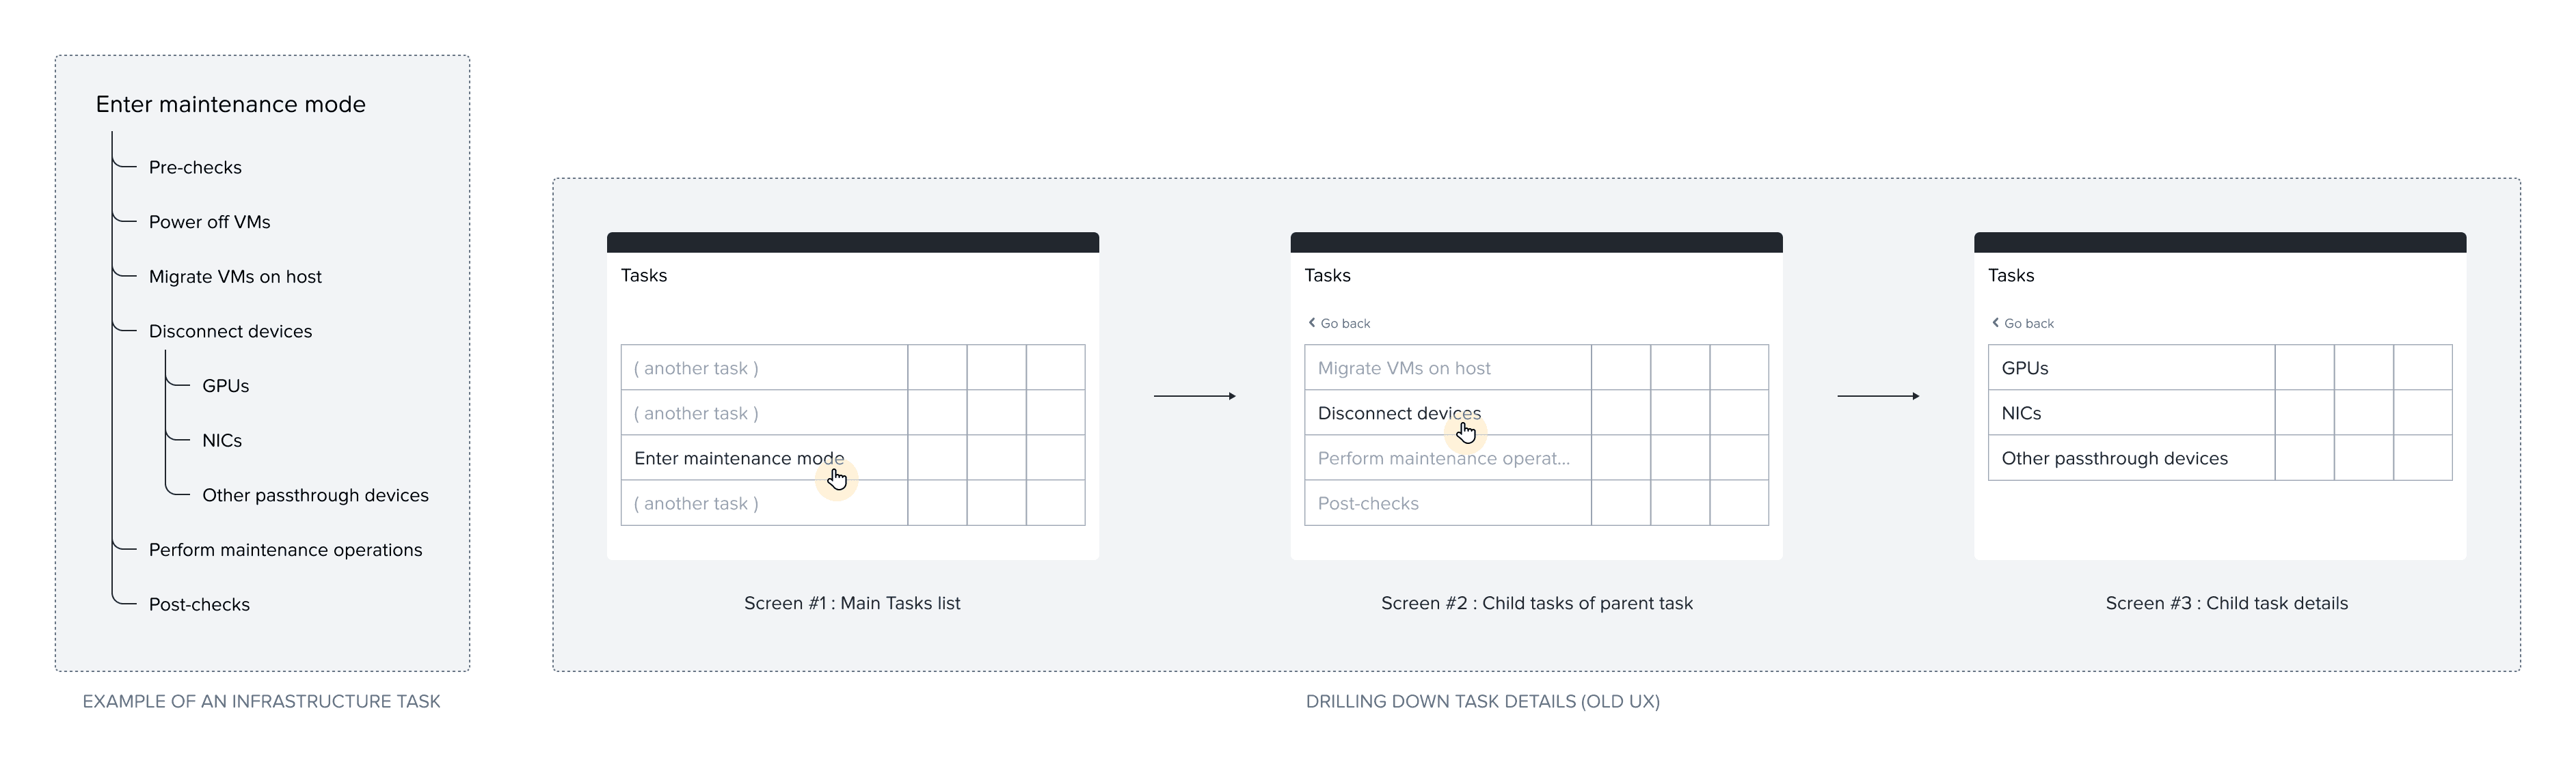Click the hand cursor over Disconnect devices
Screen dimensions: 2576x769
pyautogui.click(x=1466, y=432)
